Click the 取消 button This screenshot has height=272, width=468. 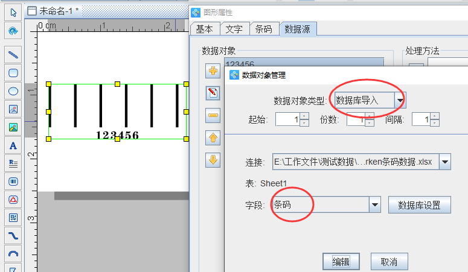(x=388, y=262)
